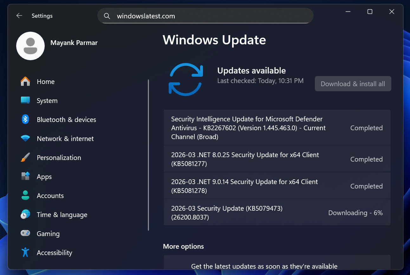Screen dimensions: 410x275
Task: Click the Accounts person icon
Action: (x=26, y=195)
